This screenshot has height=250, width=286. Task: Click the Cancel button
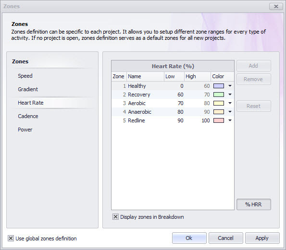pyautogui.click(x=225, y=238)
